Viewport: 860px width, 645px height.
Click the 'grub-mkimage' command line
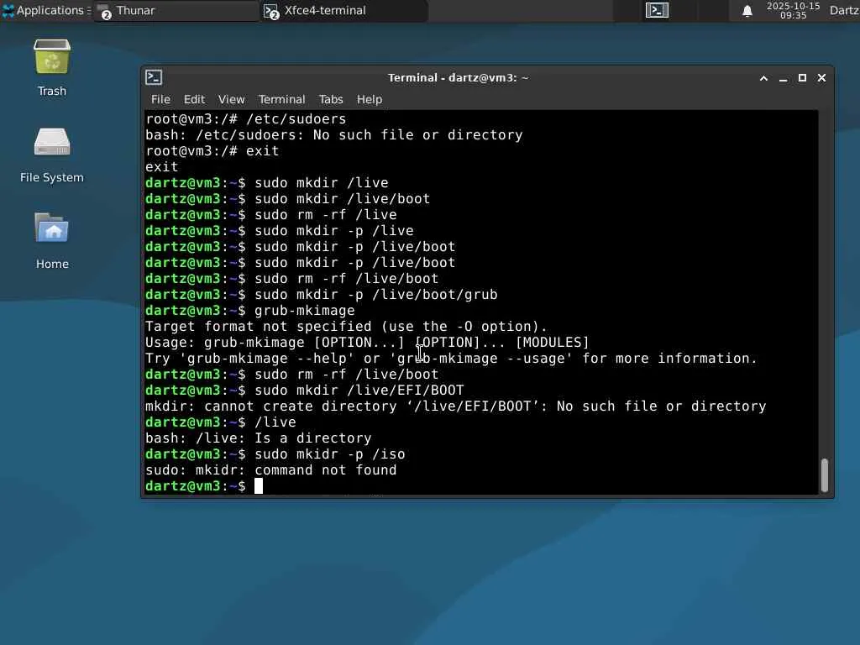pos(249,311)
